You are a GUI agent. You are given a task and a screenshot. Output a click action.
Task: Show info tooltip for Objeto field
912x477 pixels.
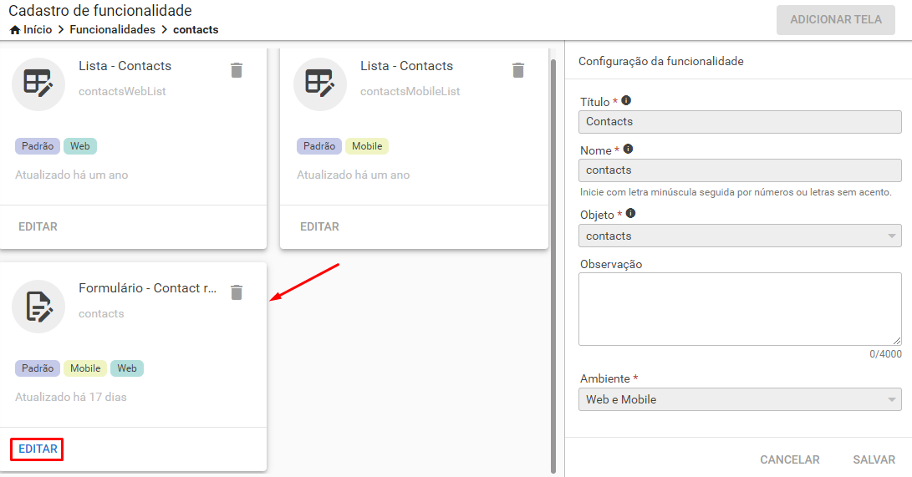point(630,213)
